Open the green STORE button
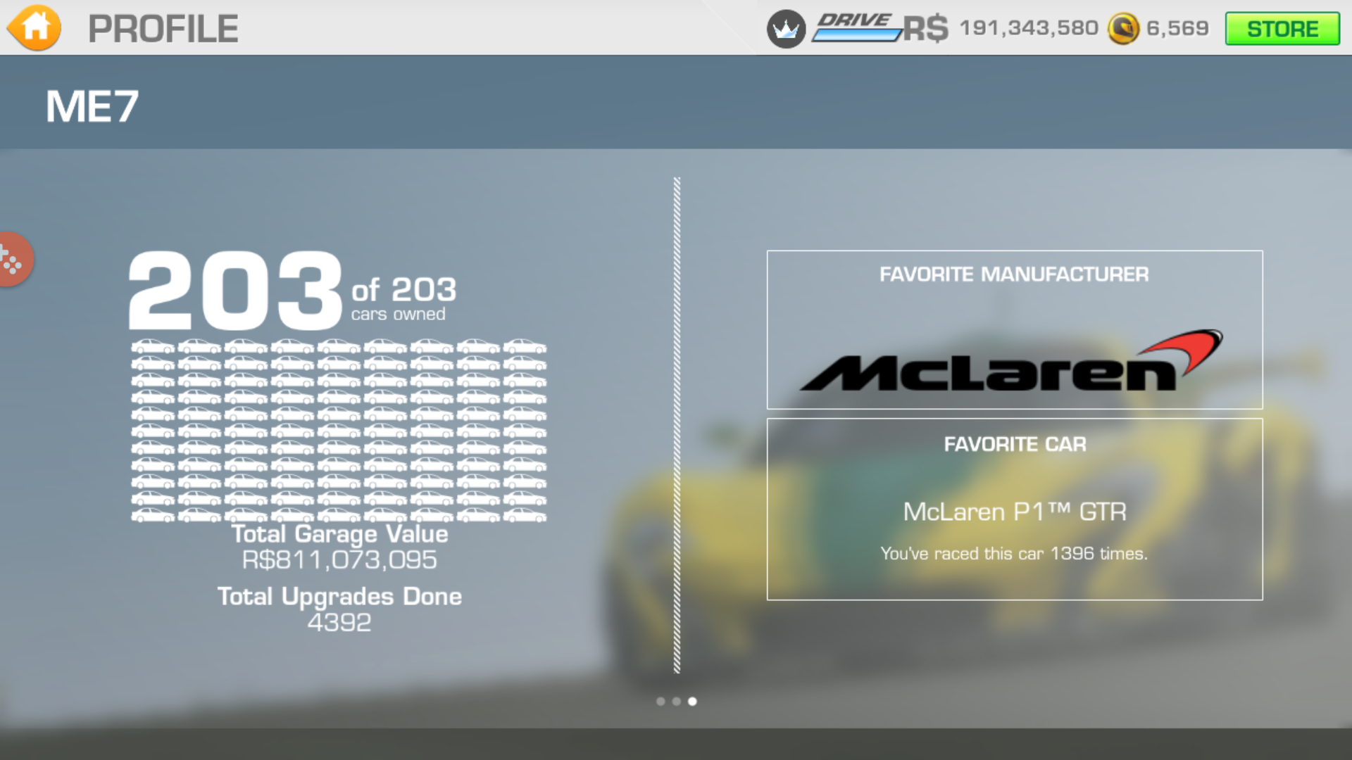The image size is (1352, 760). [x=1282, y=29]
